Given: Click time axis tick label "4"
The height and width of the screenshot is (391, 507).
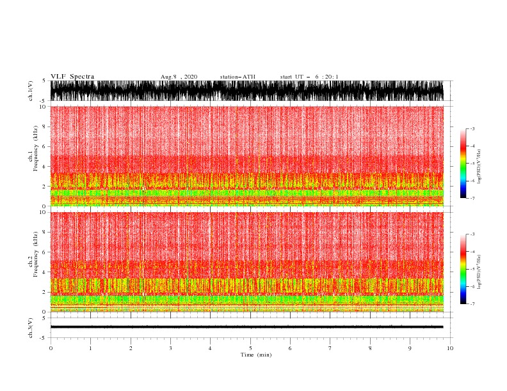Looking at the screenshot, I should point(210,348).
